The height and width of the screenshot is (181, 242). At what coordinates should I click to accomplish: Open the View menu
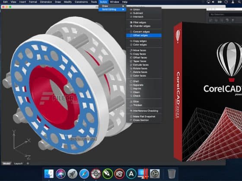13,2
